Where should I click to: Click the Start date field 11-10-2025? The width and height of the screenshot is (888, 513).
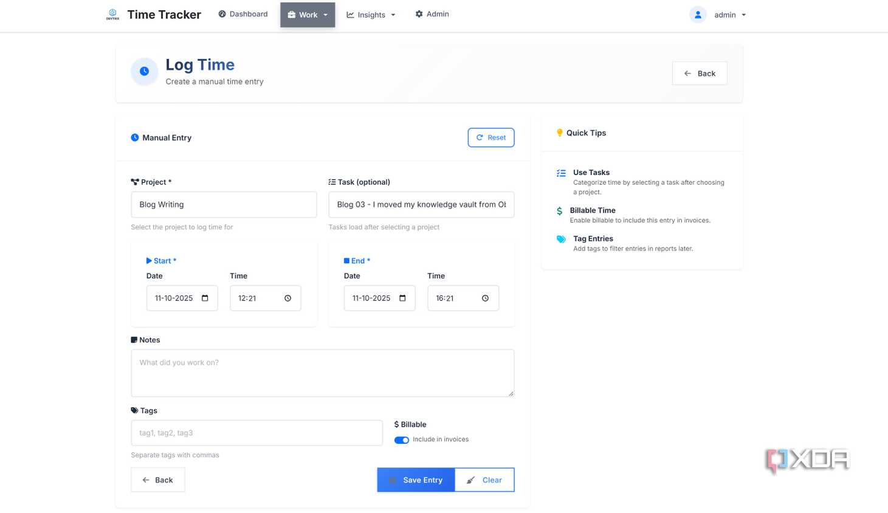click(182, 298)
